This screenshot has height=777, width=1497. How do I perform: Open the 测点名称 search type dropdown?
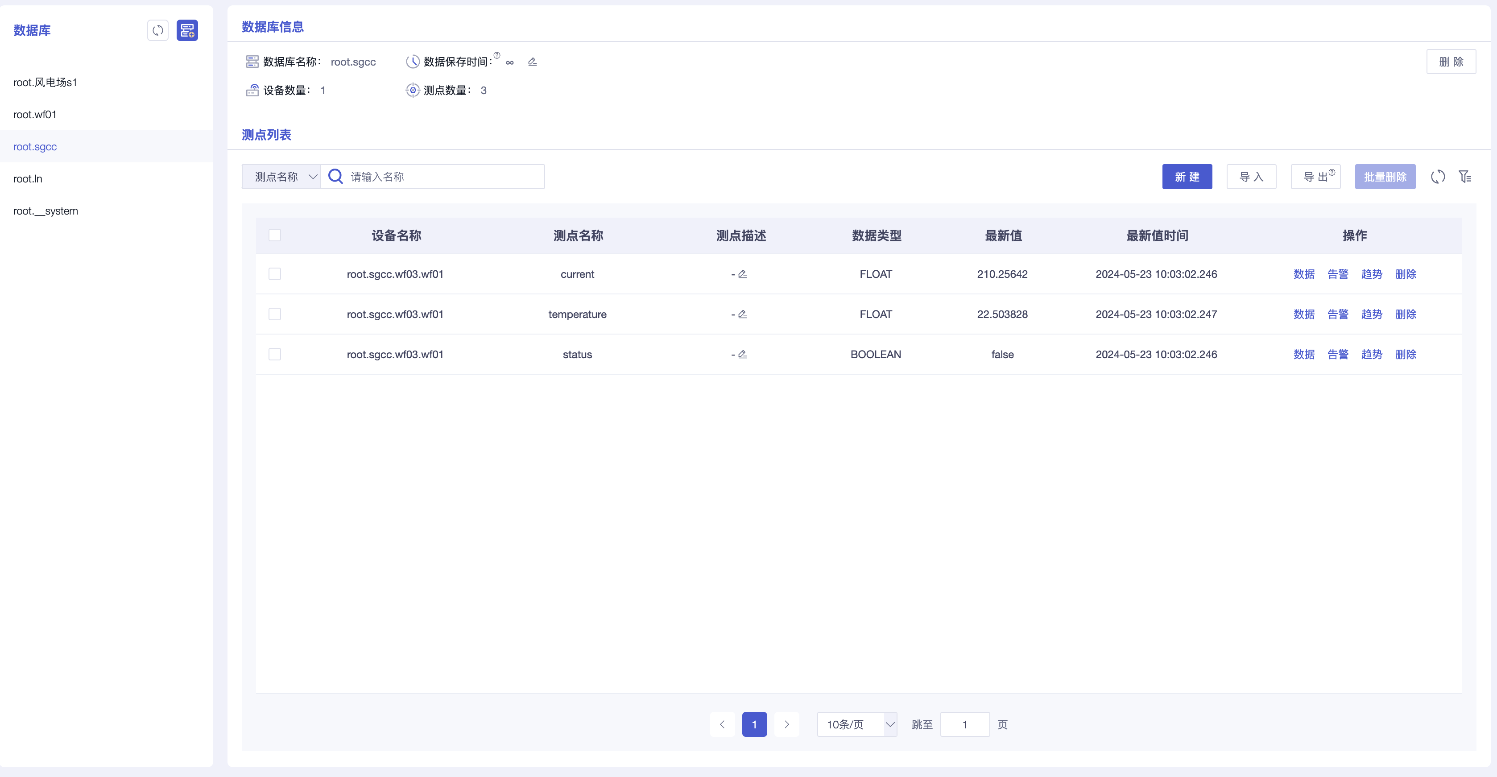[x=281, y=177]
